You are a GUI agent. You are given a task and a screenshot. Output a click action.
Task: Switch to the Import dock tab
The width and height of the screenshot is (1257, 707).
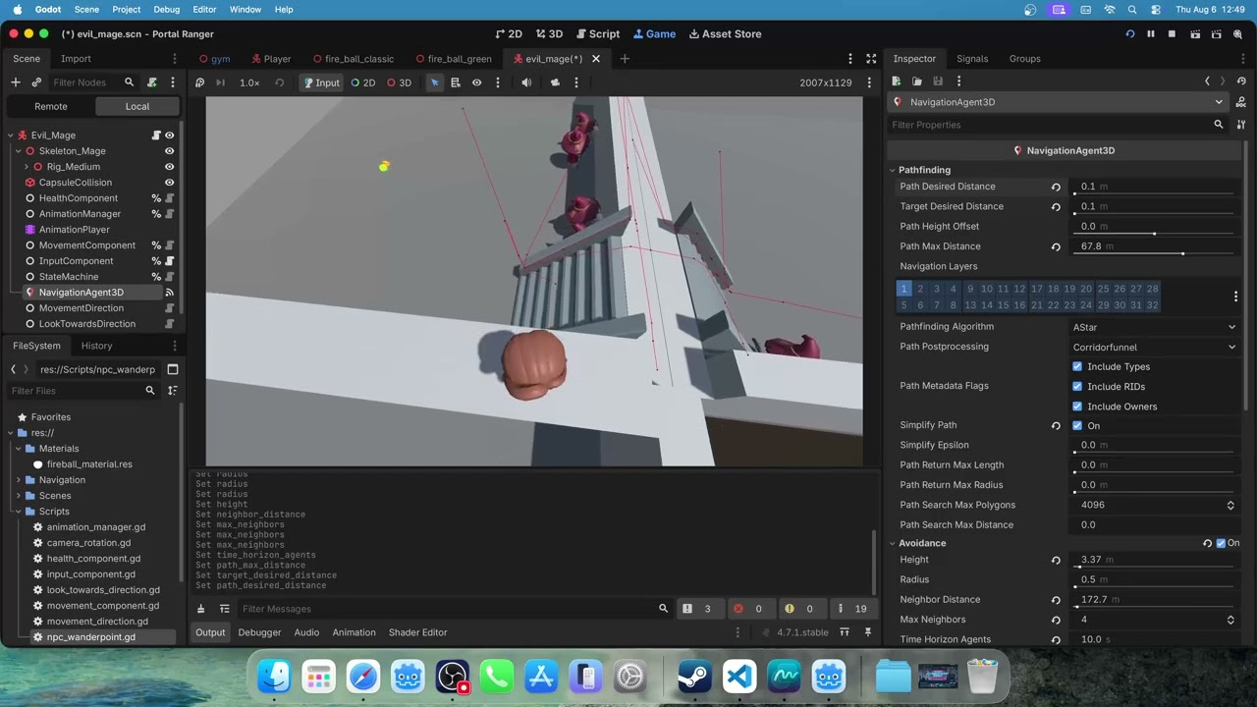(x=76, y=59)
